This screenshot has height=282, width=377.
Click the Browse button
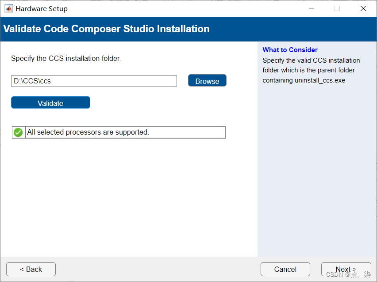pos(207,81)
